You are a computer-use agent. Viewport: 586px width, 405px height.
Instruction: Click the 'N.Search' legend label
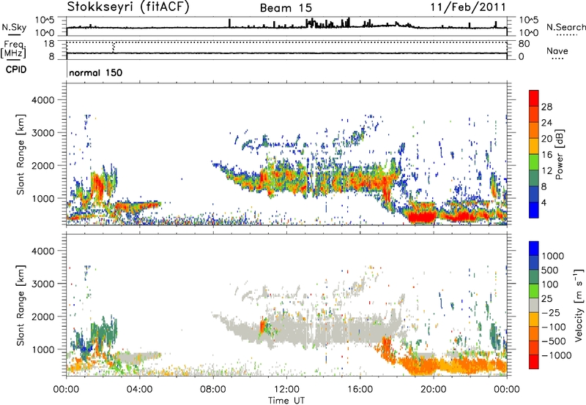(565, 27)
